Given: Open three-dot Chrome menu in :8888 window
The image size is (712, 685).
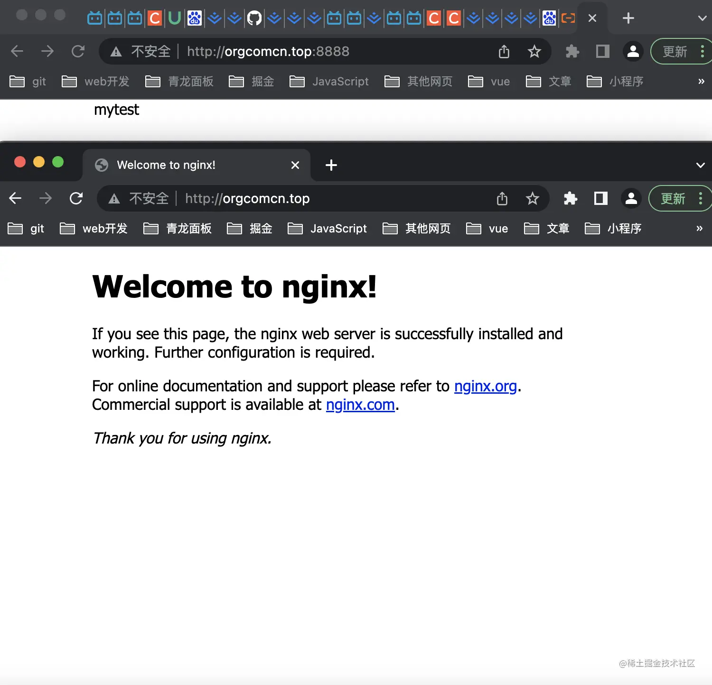Looking at the screenshot, I should [x=703, y=51].
